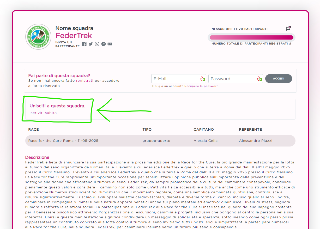This screenshot has height=229, width=320.
Task: Click the Nome squadra label
Action: coord(74,28)
